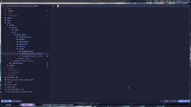Click README.md file icon

[5, 77]
